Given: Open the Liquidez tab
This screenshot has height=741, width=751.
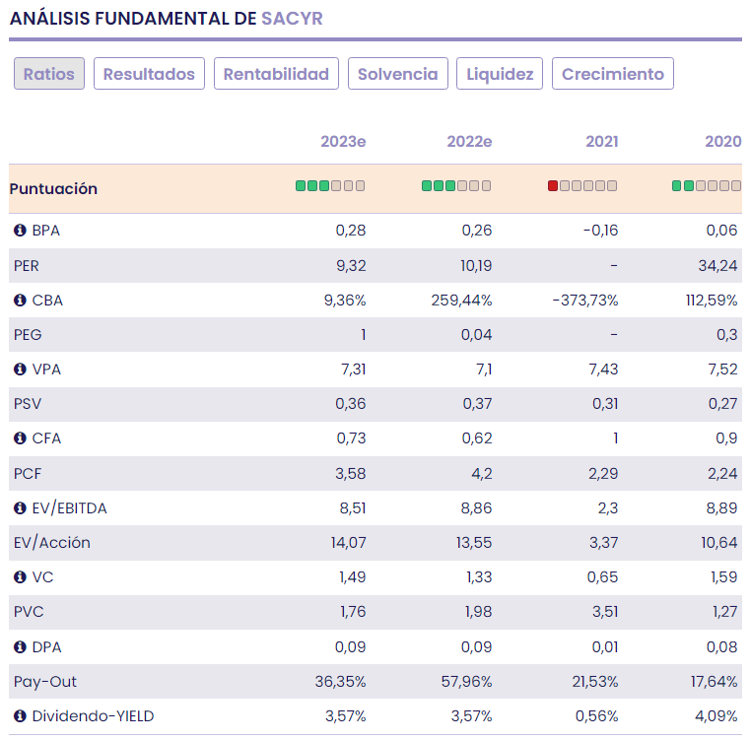Looking at the screenshot, I should [500, 74].
